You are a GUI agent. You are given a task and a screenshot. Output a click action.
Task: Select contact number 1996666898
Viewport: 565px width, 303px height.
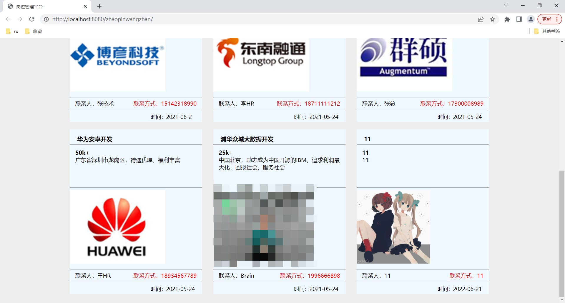[324, 276]
